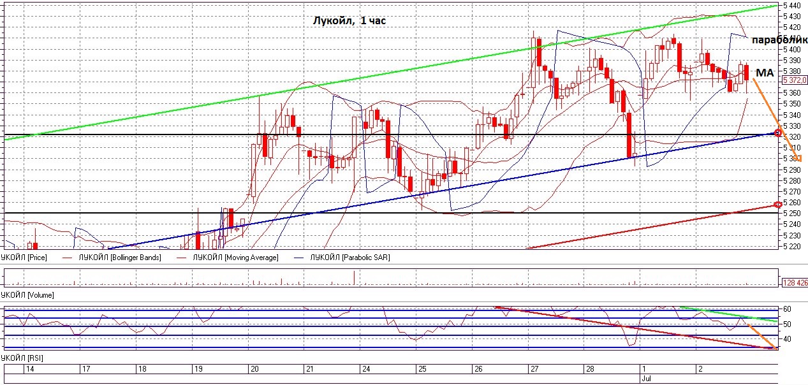Click price axis value 5 250
808x385 pixels.
tap(792, 213)
